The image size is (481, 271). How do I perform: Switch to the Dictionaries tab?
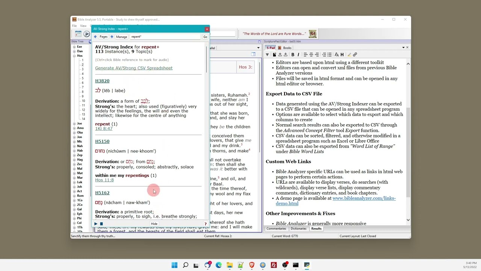coord(298,229)
